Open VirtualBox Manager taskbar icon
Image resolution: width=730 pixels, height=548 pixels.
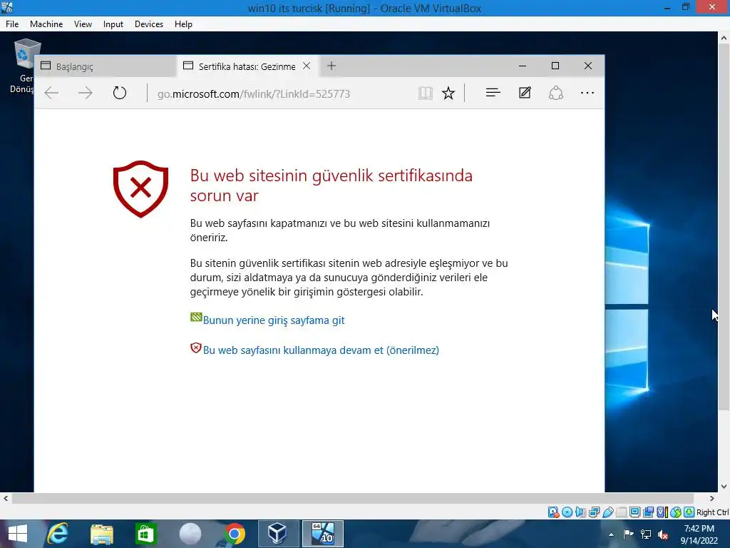click(278, 534)
